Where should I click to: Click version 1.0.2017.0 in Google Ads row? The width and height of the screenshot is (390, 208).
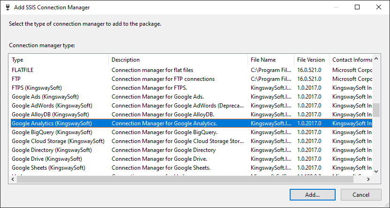309,97
